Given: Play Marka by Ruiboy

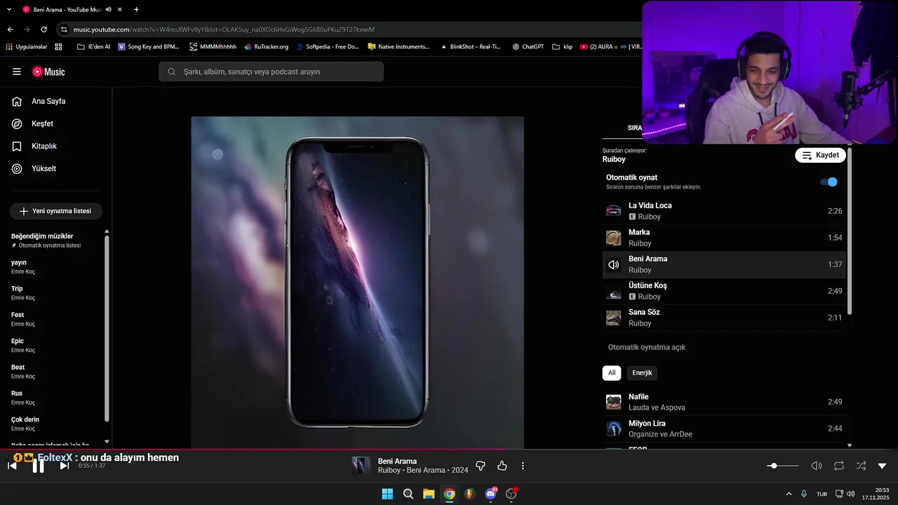Looking at the screenshot, I should (x=724, y=238).
